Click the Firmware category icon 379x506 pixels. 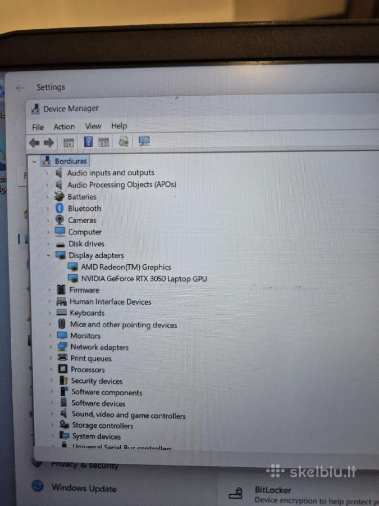(61, 290)
